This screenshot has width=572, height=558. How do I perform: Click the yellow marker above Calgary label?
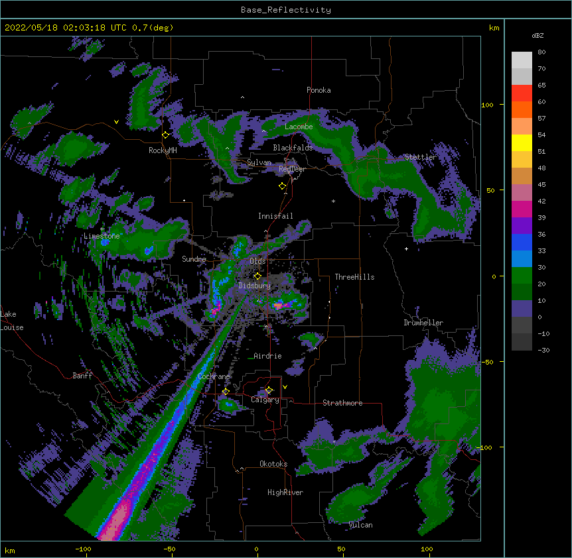[269, 390]
